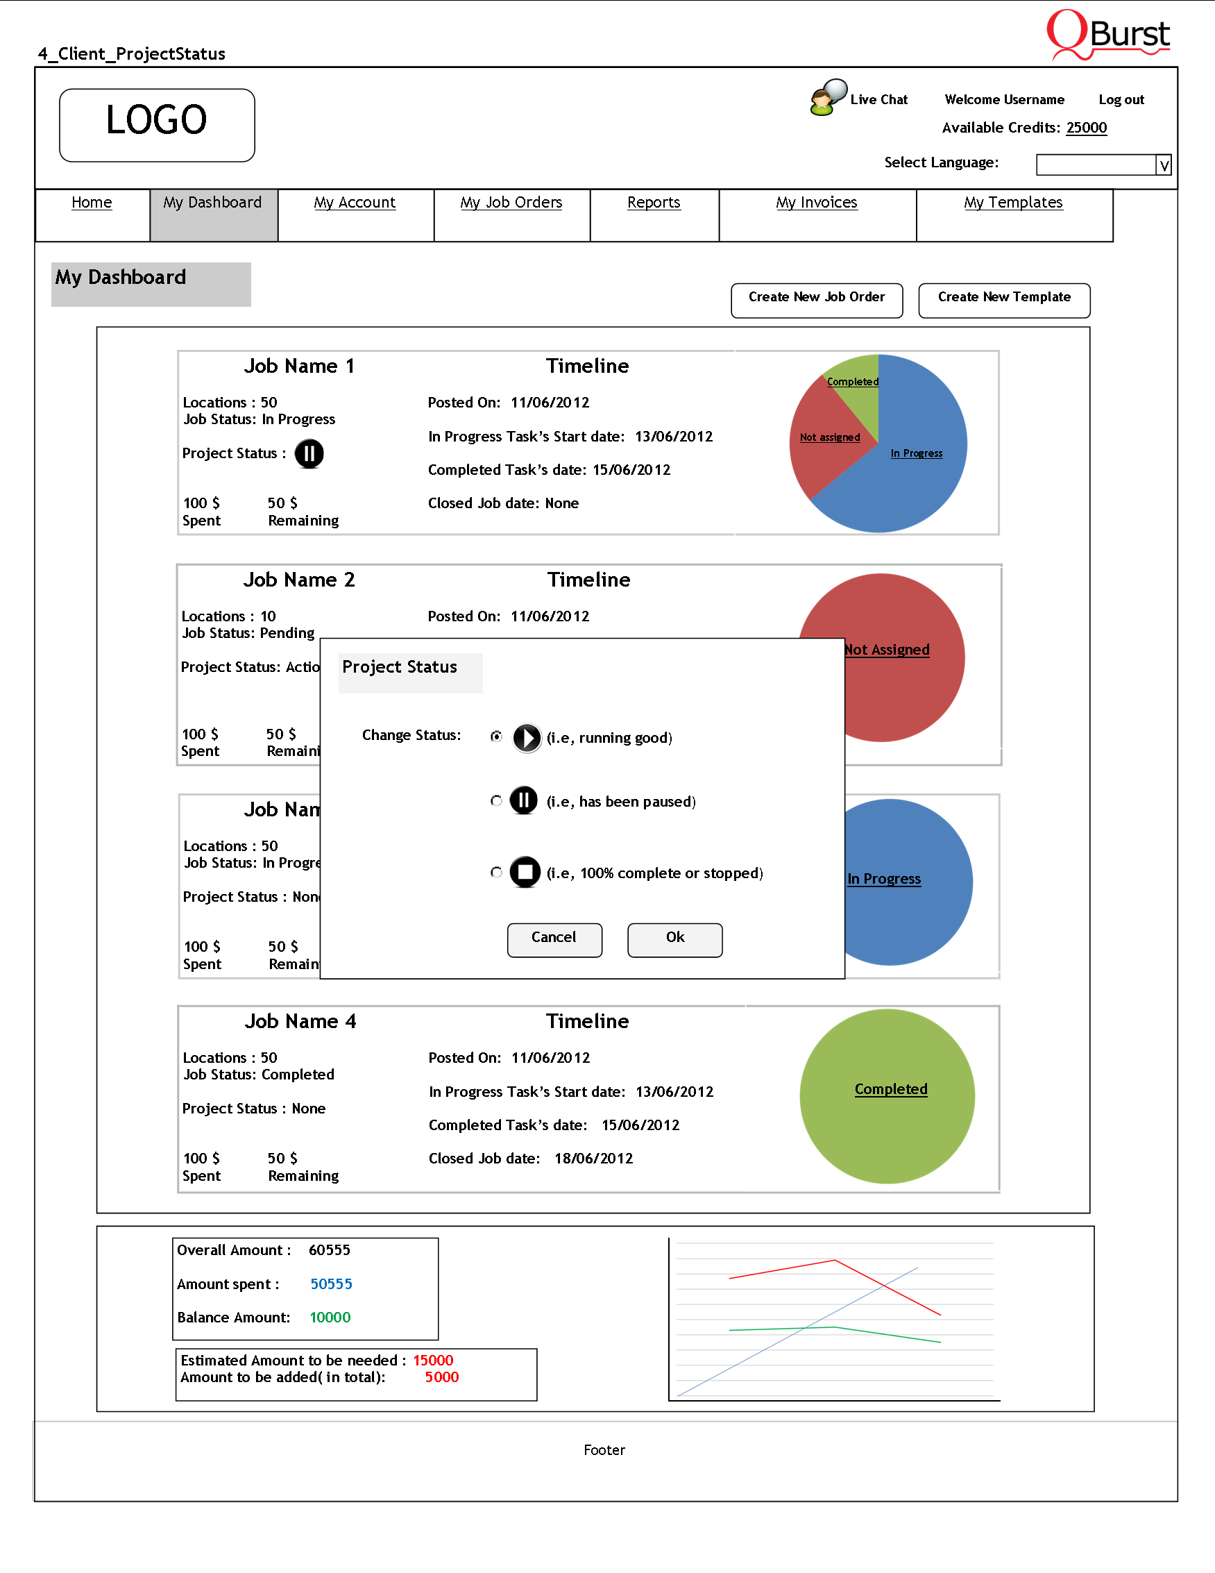1215x1573 pixels.
Task: Click the stop icon in Project Status dialog
Action: [x=525, y=872]
